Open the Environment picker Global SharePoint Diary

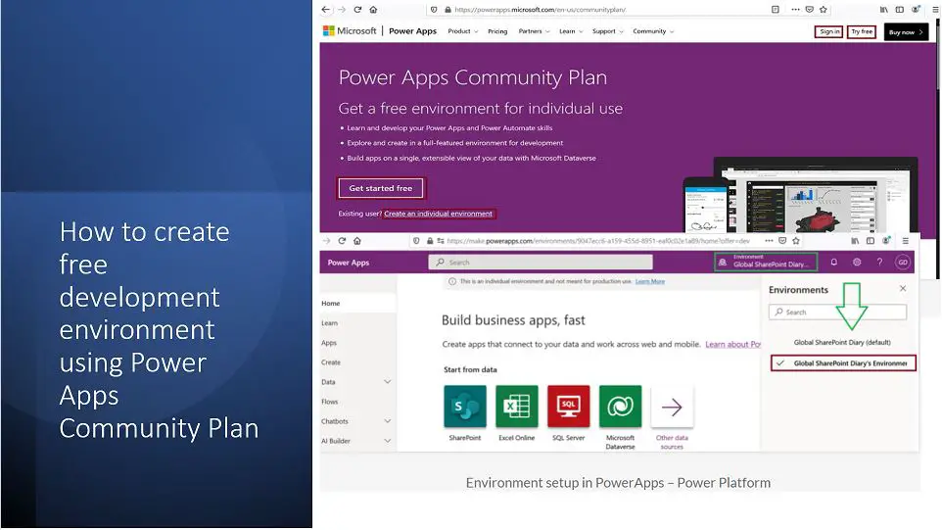click(x=766, y=262)
